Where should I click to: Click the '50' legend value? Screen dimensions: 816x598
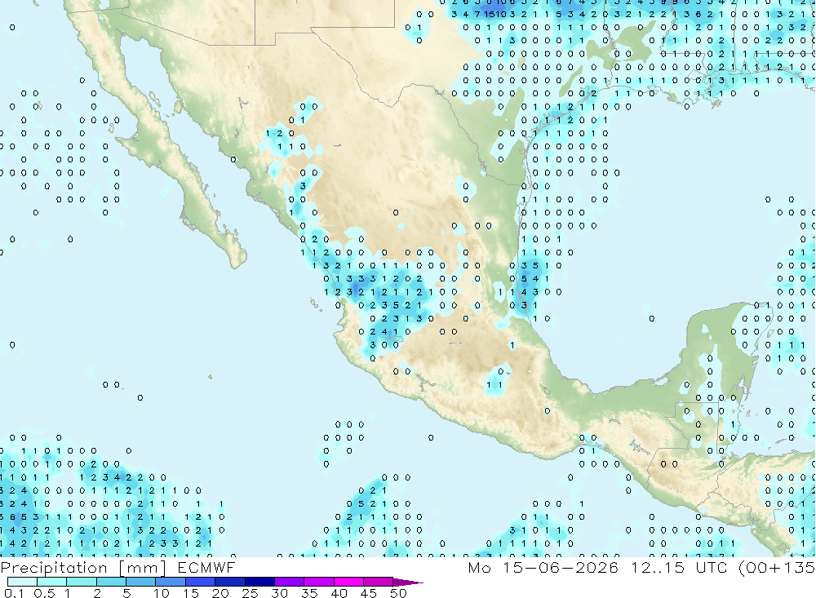tap(398, 593)
